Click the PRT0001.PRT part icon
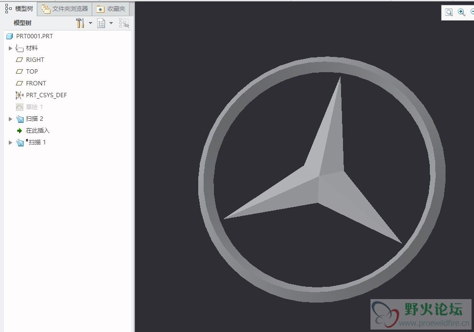This screenshot has height=332, width=474. 10,36
